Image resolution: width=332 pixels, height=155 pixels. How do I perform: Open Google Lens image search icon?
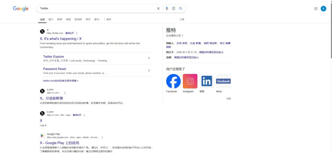point(174,8)
